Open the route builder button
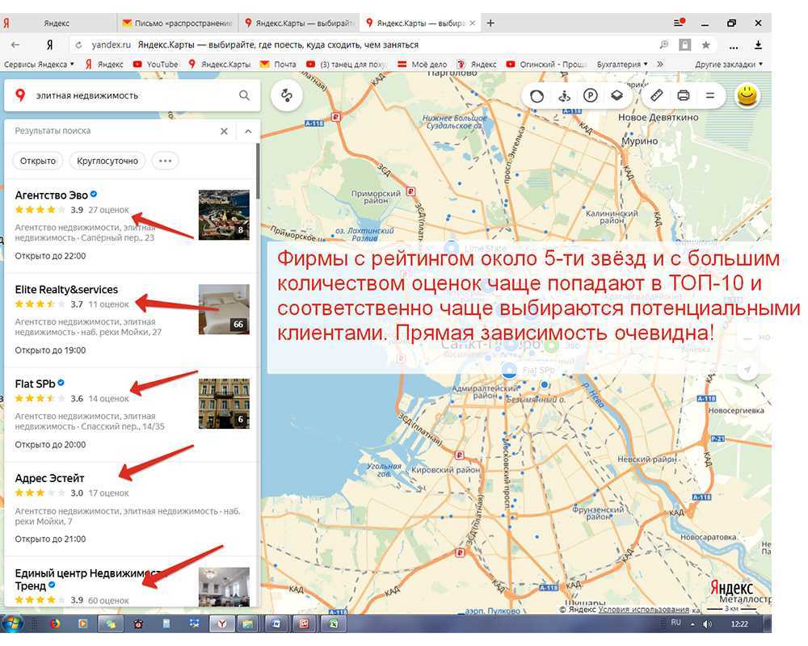Viewport: 808px width, 646px height. pyautogui.click(x=287, y=95)
